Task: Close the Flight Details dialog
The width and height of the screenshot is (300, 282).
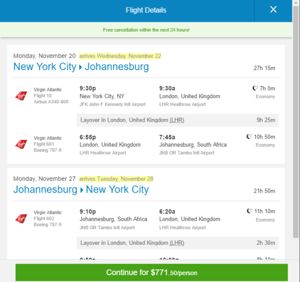Action: point(273,9)
